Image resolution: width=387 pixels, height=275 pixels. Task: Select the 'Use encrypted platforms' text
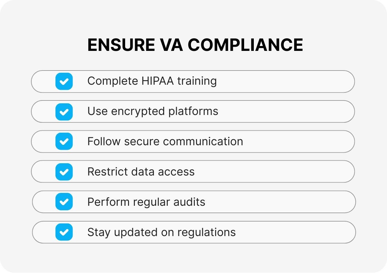(153, 111)
